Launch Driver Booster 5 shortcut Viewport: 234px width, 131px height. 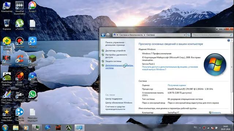point(19,79)
